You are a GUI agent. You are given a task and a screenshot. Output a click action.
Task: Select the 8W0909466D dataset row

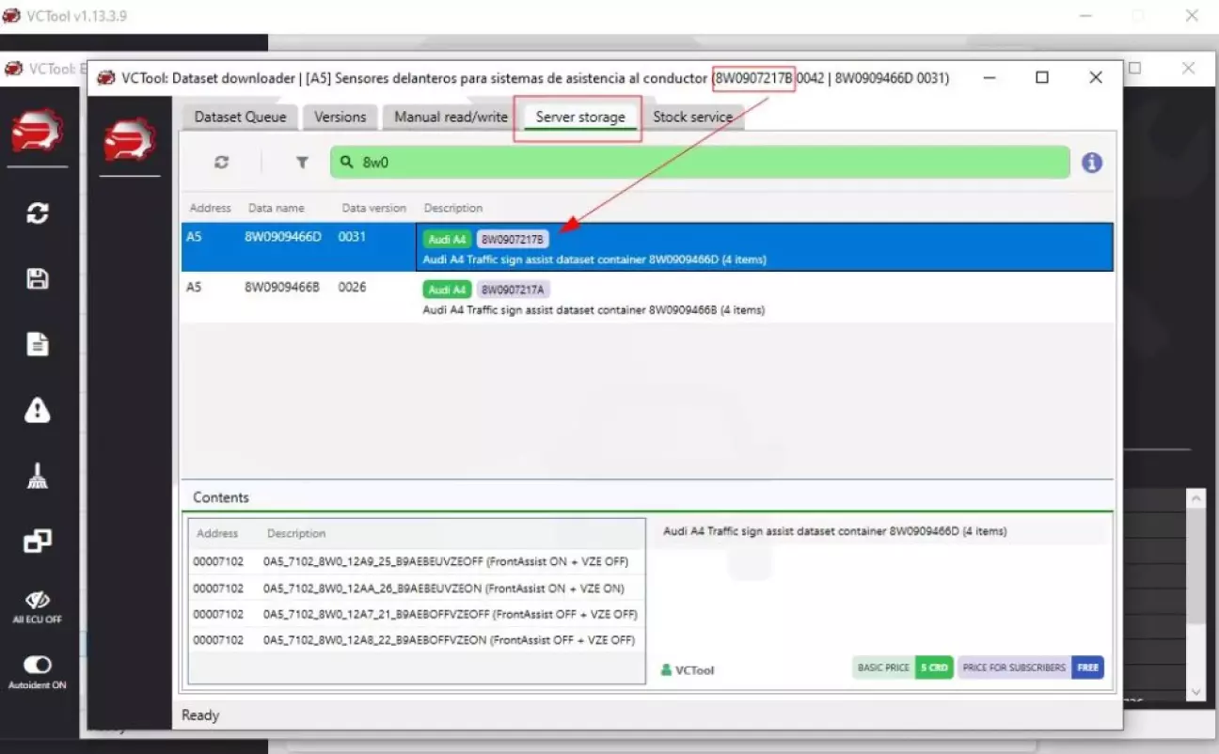point(647,246)
